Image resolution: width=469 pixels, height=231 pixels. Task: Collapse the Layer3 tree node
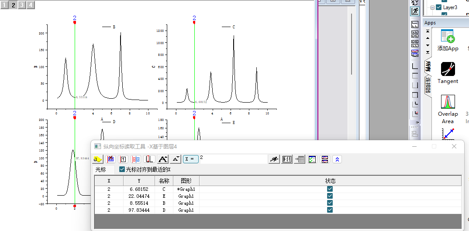(x=432, y=7)
